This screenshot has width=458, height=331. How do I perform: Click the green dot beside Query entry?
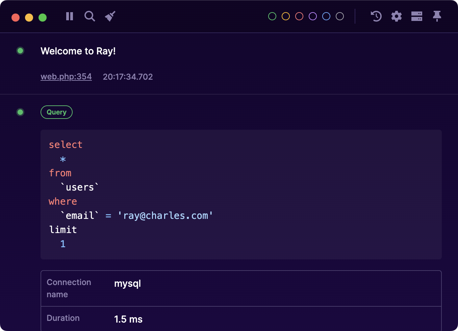(20, 112)
